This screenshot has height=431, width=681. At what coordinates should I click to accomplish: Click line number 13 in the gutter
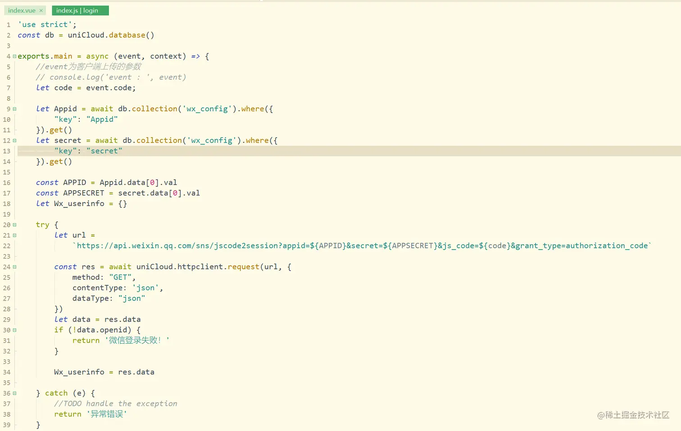(x=7, y=151)
